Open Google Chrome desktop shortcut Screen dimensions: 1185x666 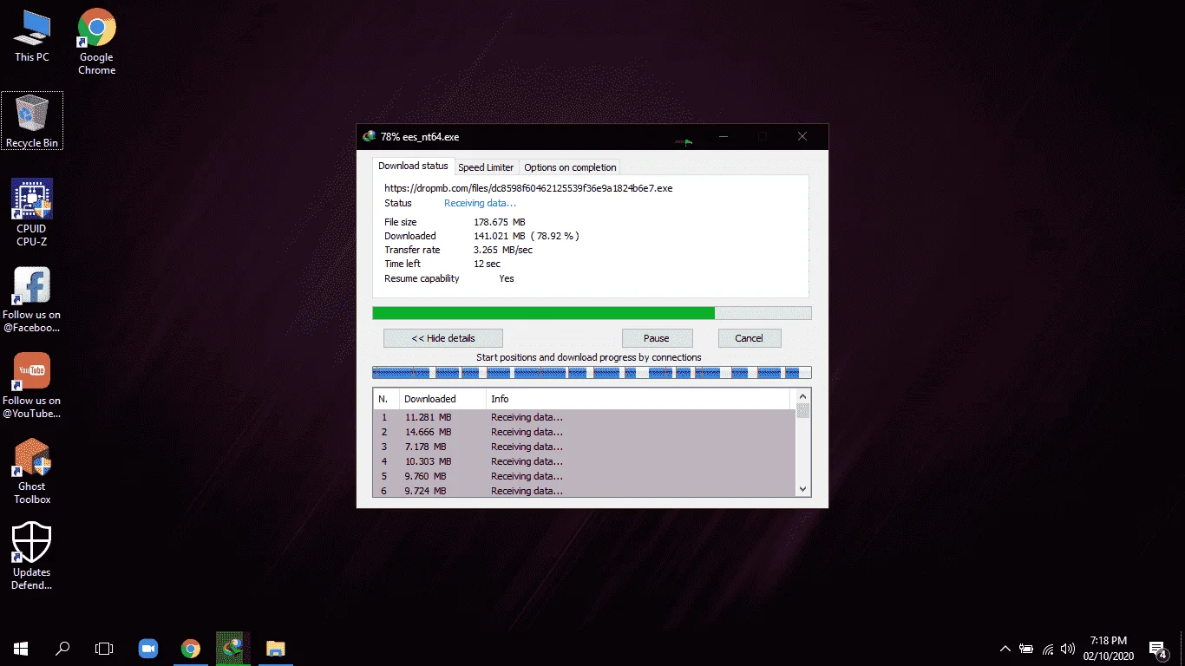(x=97, y=42)
